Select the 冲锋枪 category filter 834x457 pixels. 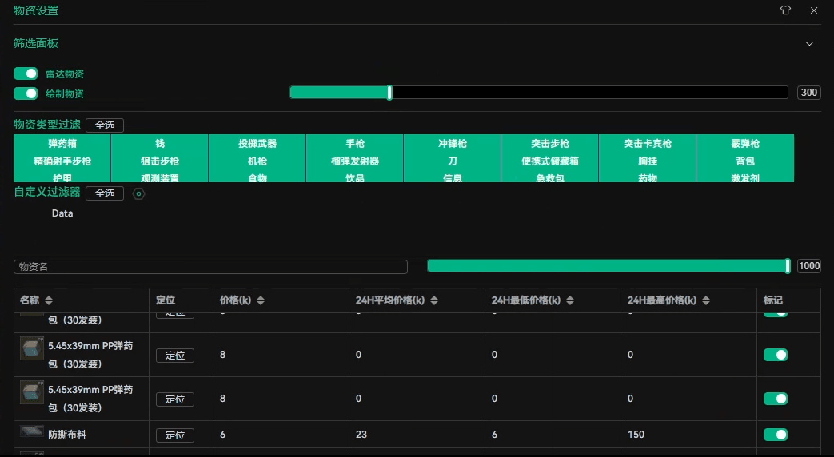(x=452, y=144)
